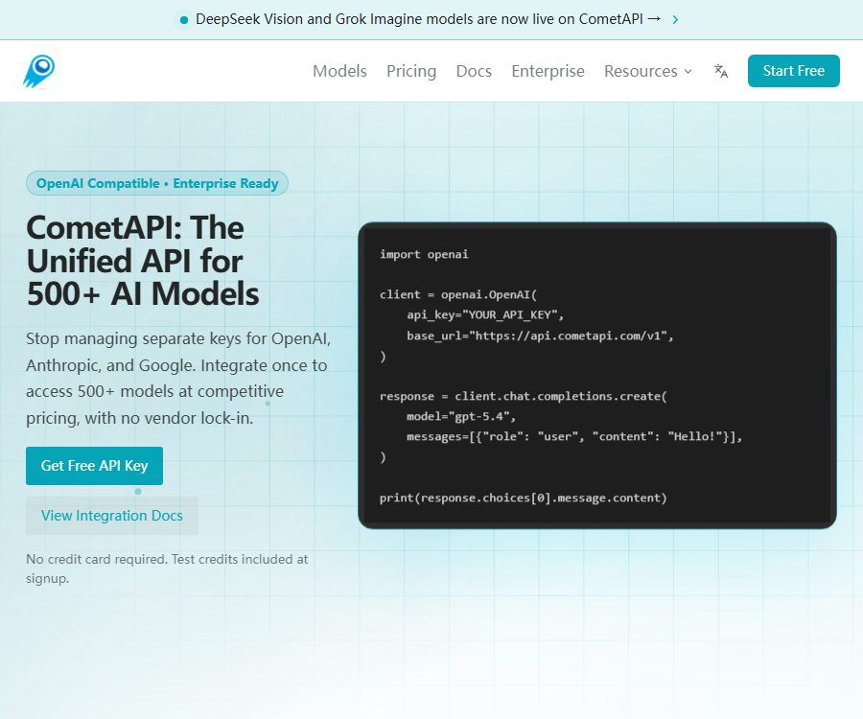Select the Enterprise nav item
This screenshot has height=719, width=863.
548,71
